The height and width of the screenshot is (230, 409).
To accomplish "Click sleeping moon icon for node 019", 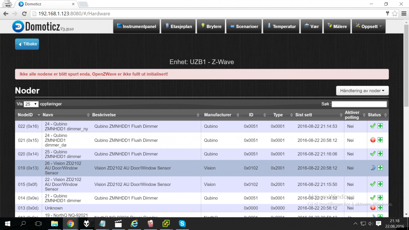I will [373, 168].
